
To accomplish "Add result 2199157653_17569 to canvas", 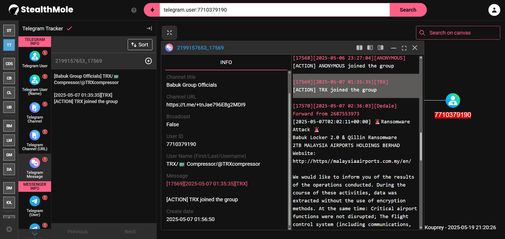I will tap(148, 61).
